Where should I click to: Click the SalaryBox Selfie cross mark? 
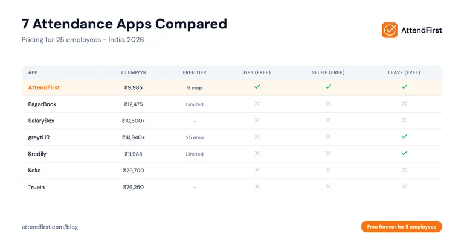(x=328, y=120)
